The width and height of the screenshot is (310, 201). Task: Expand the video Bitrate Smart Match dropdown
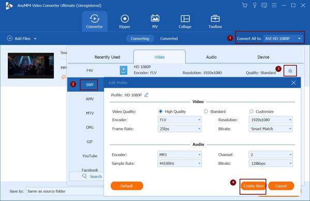pos(270,129)
